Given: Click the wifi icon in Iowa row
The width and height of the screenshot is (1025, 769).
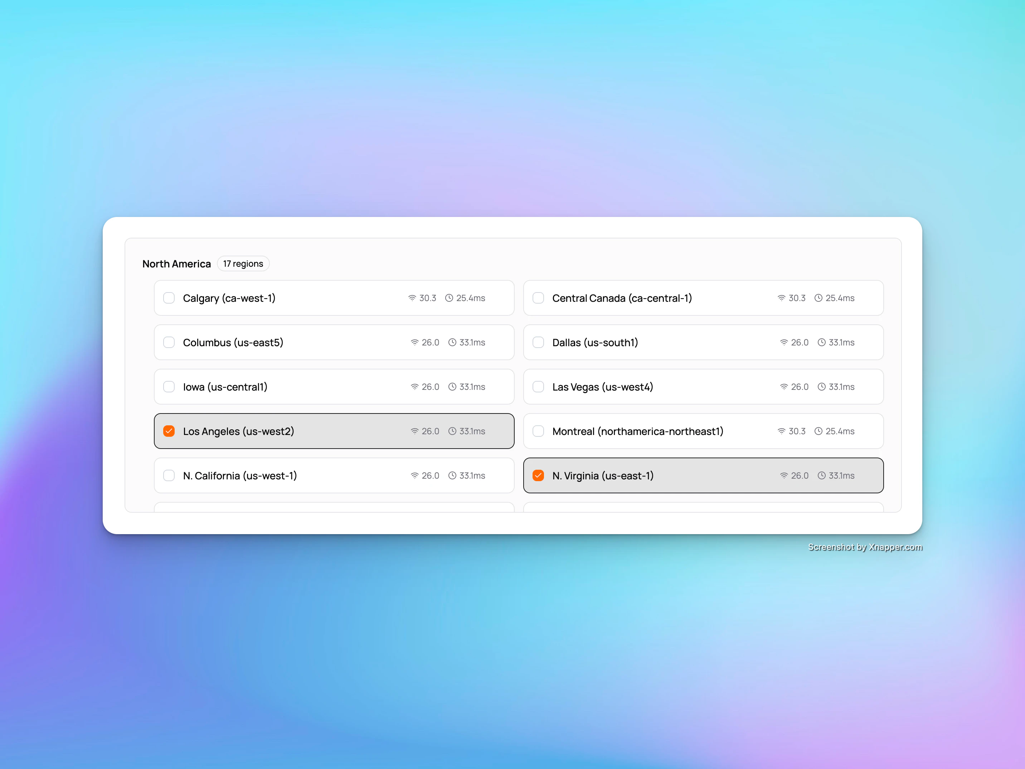Looking at the screenshot, I should click(x=414, y=387).
